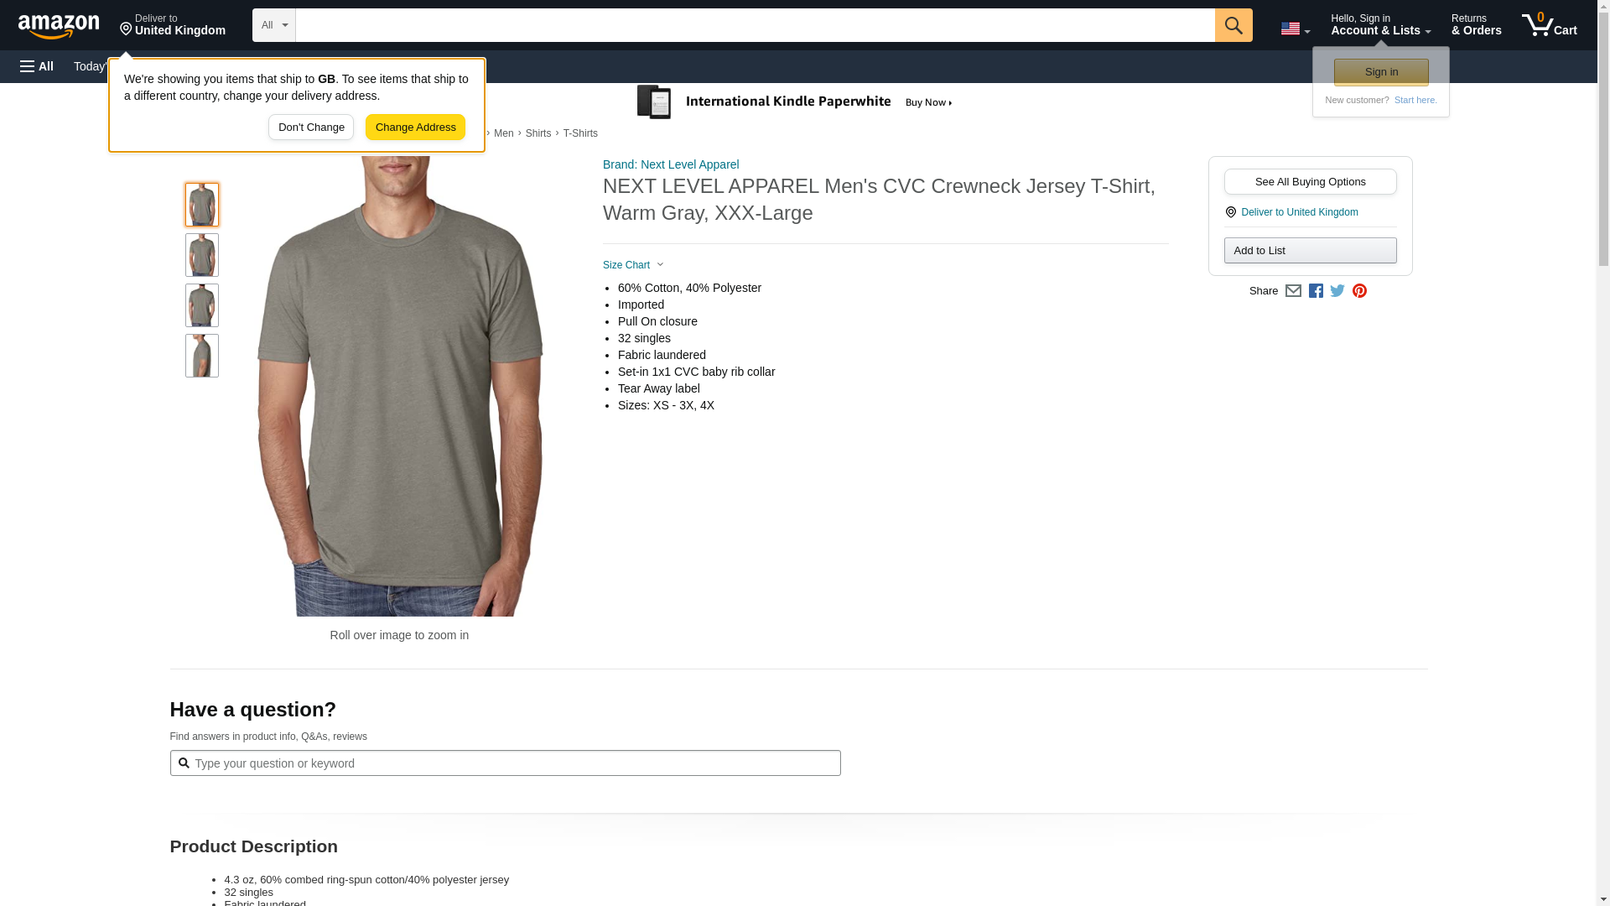The height and width of the screenshot is (906, 1610).
Task: Open the Account & Lists menu
Action: click(1380, 25)
